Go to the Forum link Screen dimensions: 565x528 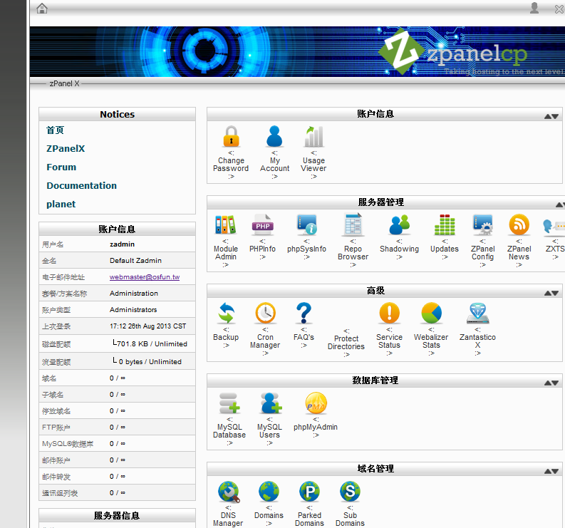(61, 167)
